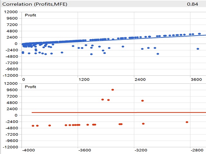This screenshot has height=154, width=206.
Task: Click the 0 x-axis label of upper chart
Action: 23,79
